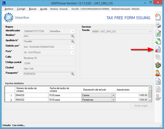Viewport: 164px width, 129px height.
Task: Click receipt number 5544332 in row 2
Action: 32,100
